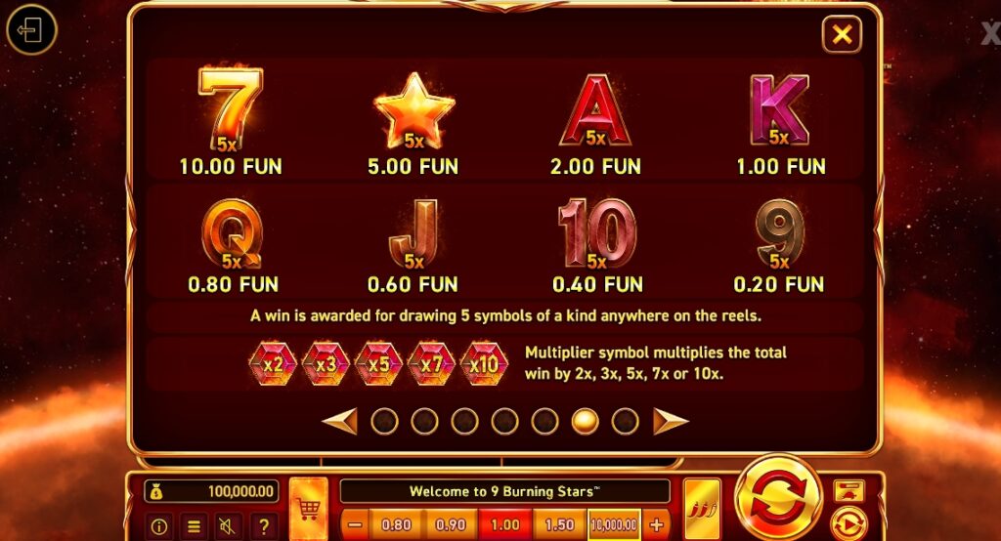Decrease the bet with the minus button

355,525
